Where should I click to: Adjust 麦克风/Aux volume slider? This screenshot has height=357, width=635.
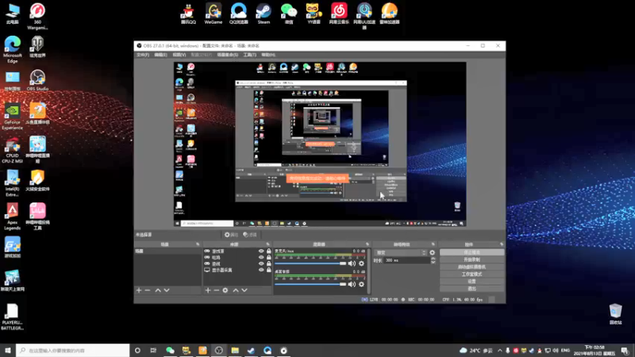310,263
